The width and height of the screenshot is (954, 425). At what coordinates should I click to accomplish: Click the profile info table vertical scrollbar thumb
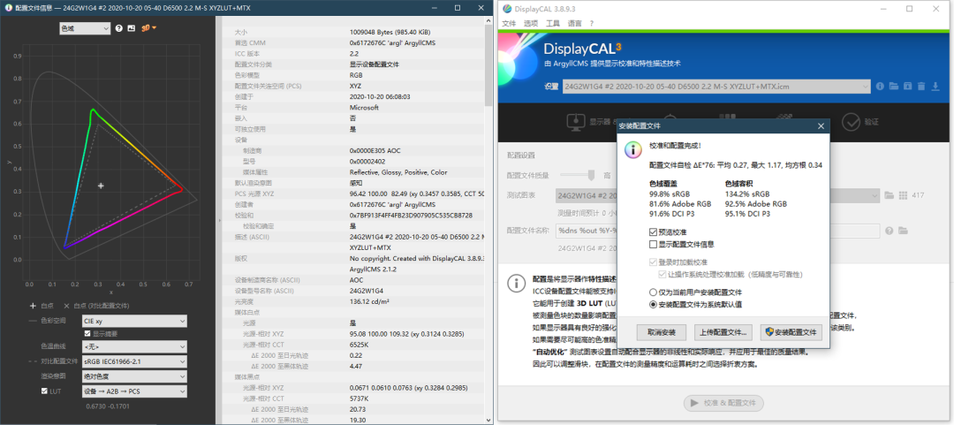488,66
